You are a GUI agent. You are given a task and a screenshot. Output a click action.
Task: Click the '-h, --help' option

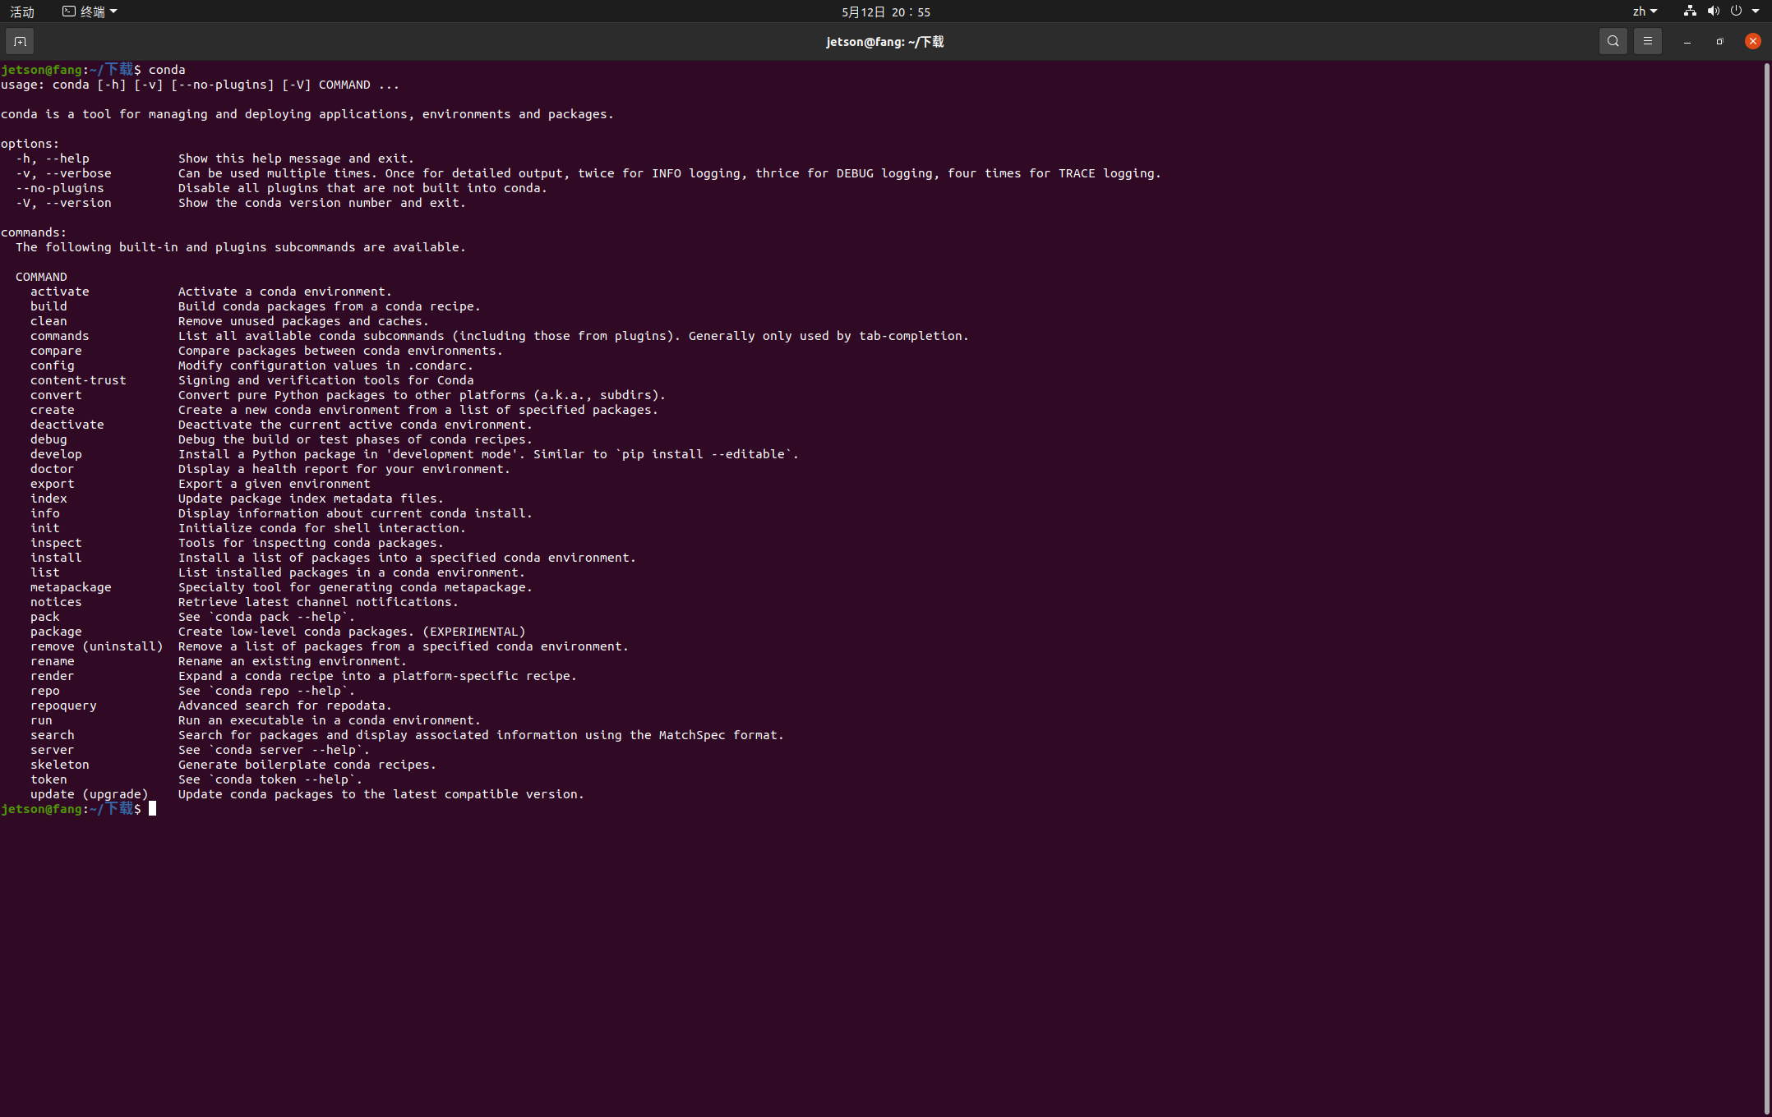coord(53,159)
